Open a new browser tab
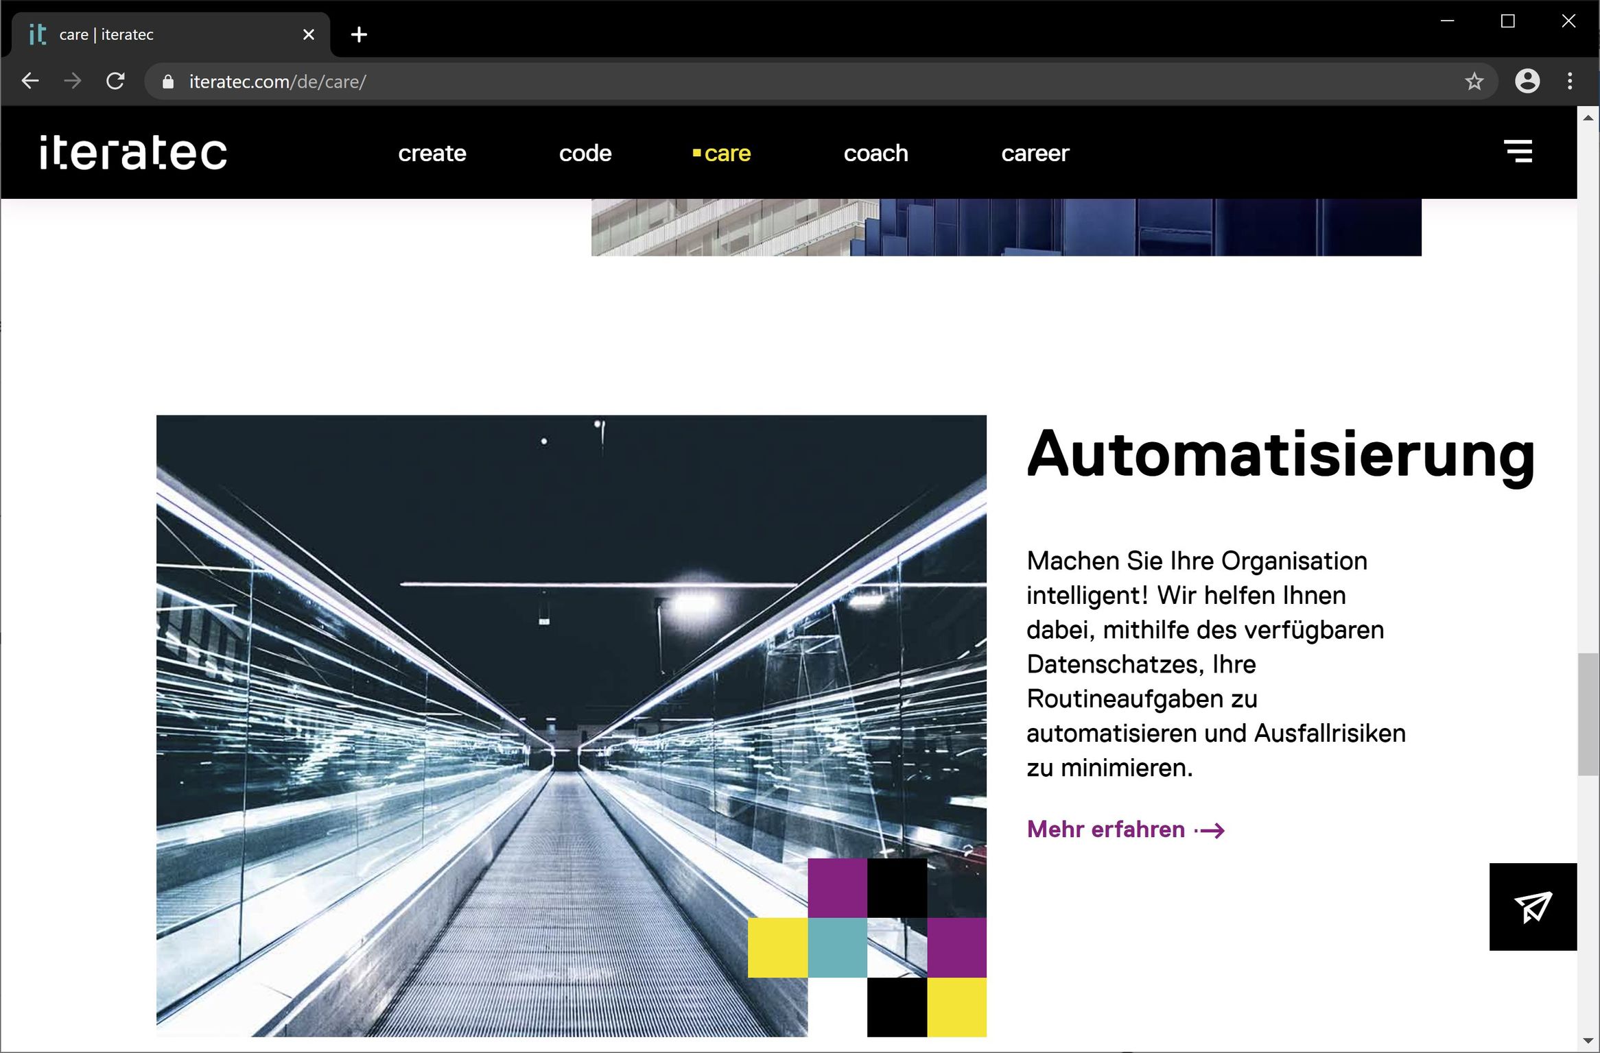The image size is (1600, 1053). (x=359, y=34)
